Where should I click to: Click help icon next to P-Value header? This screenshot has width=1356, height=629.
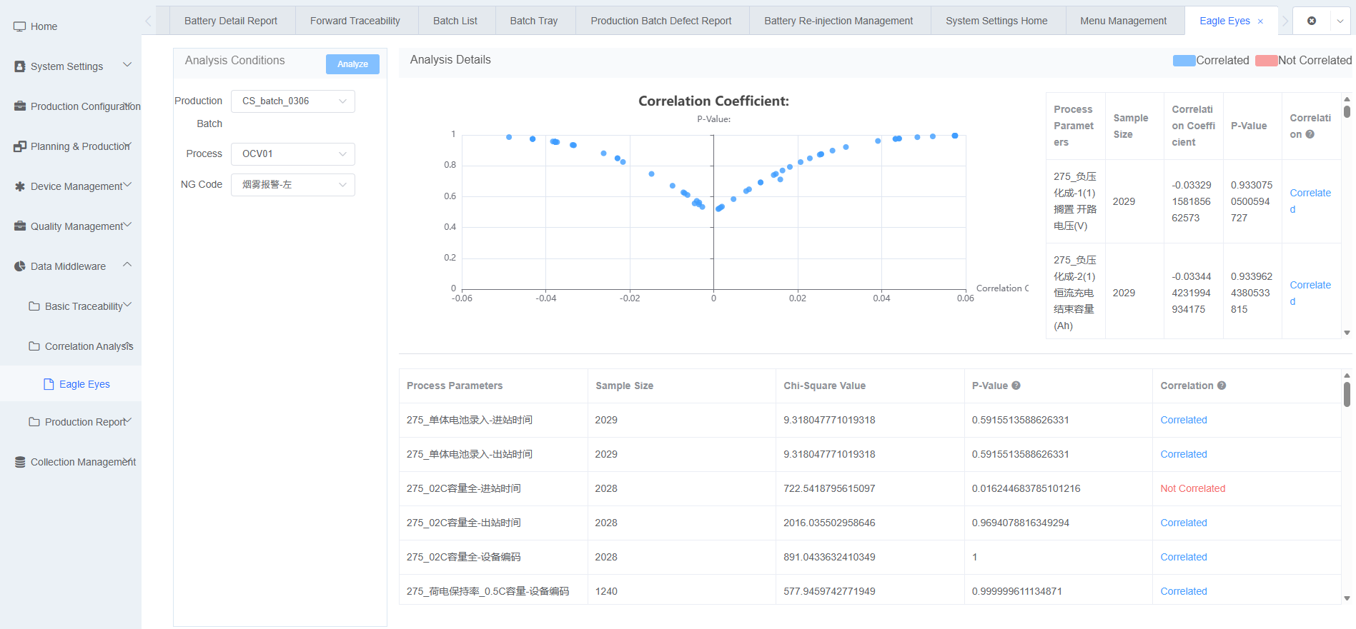tap(1016, 386)
